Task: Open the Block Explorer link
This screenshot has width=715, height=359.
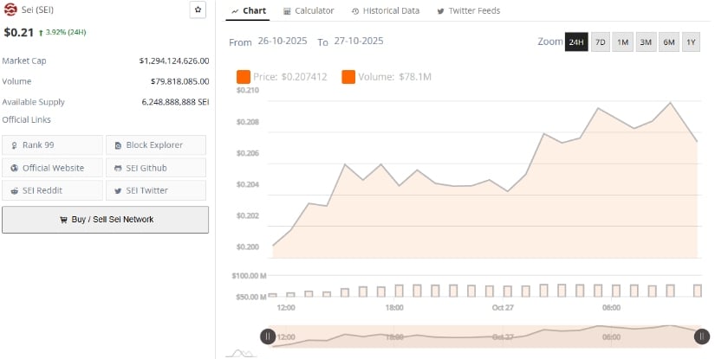Action: click(x=156, y=144)
